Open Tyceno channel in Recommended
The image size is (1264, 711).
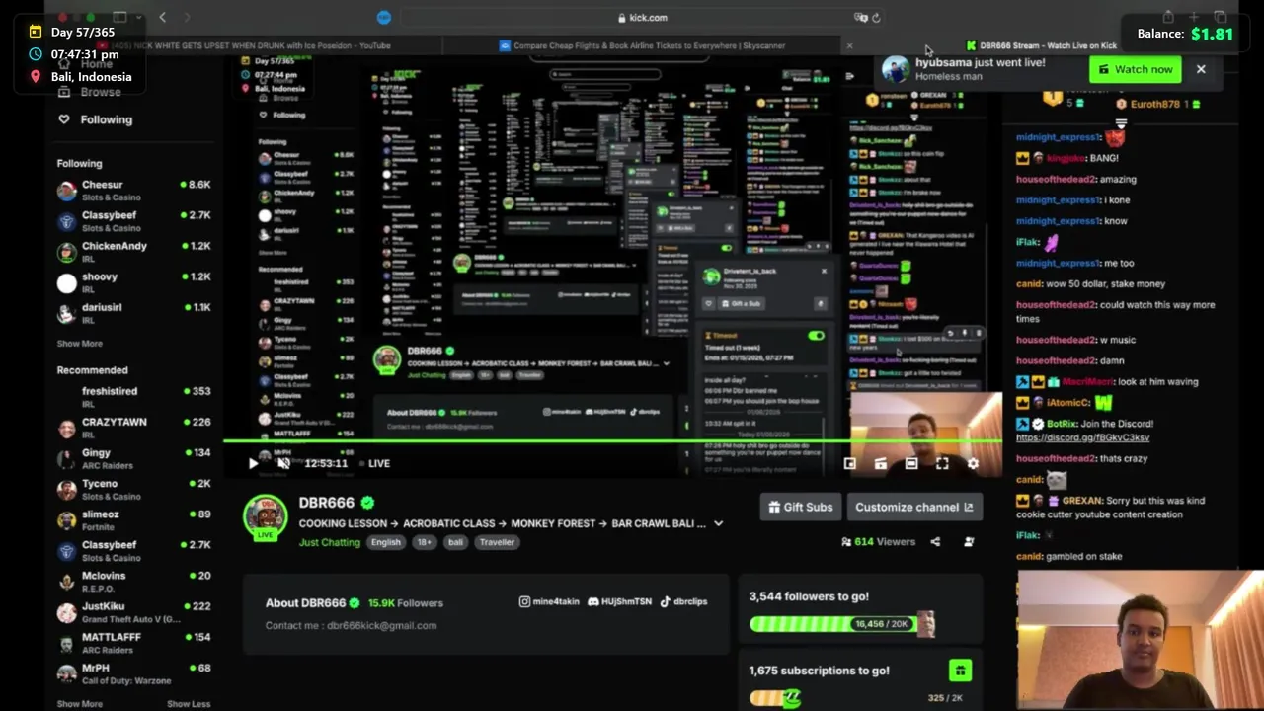pyautogui.click(x=133, y=489)
